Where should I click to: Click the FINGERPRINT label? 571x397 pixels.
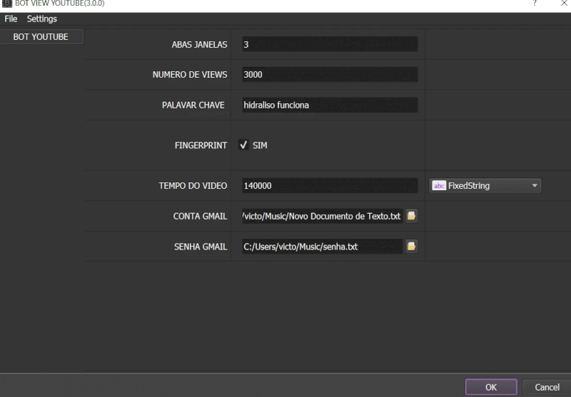tap(201, 145)
